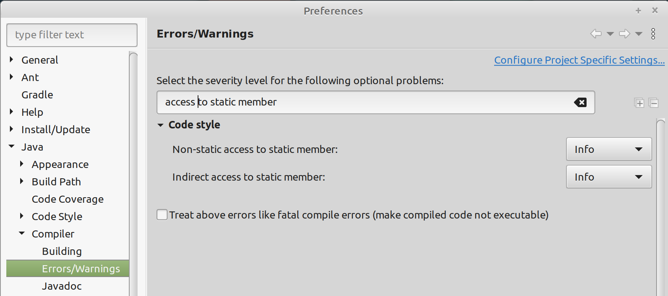Viewport: 668px width, 296px height.
Task: Collapse all sections using the minus icon
Action: [x=654, y=102]
